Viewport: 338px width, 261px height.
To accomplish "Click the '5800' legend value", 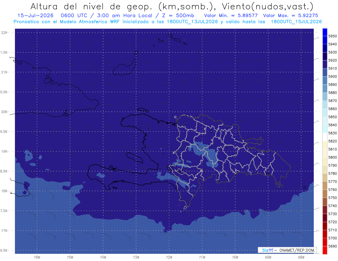I will [333, 157].
